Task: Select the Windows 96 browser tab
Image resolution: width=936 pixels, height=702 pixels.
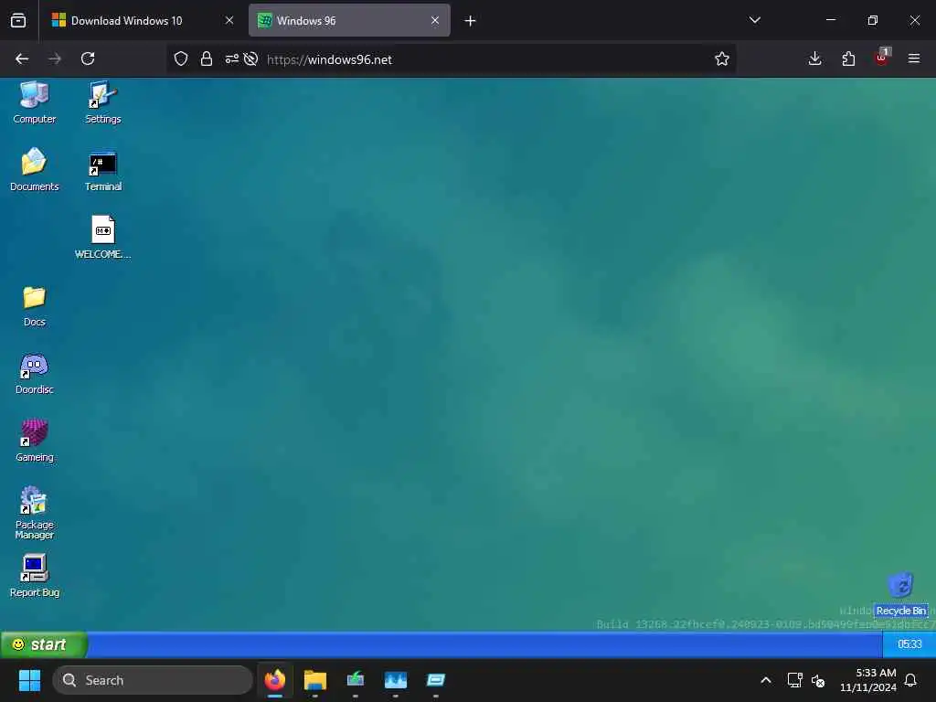Action: pos(349,21)
